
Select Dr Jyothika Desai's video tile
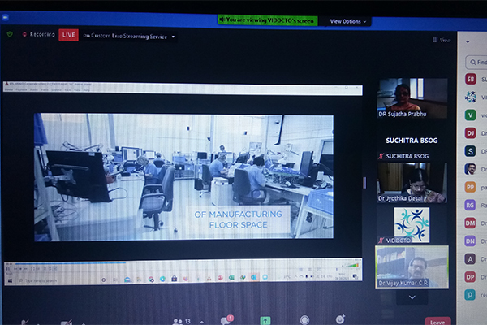coord(412,182)
